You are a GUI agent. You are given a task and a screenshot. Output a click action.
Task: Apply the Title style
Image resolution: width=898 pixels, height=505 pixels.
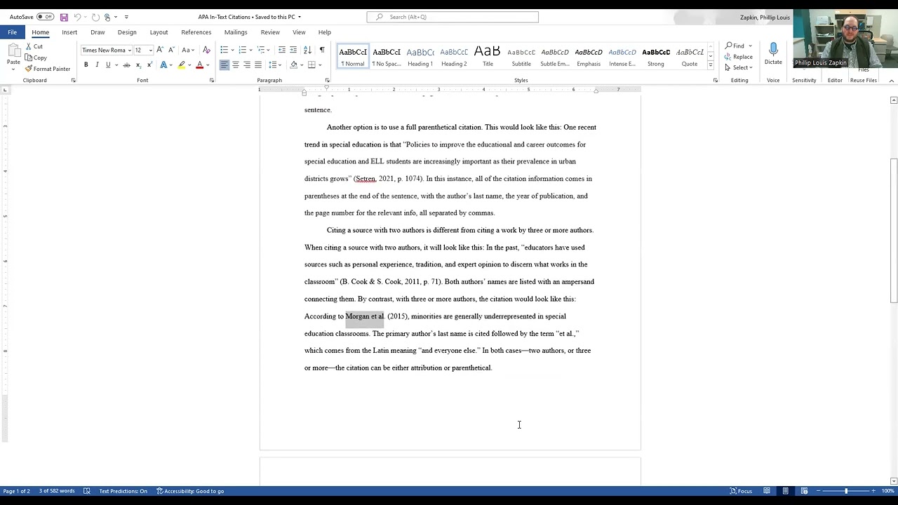coord(488,56)
